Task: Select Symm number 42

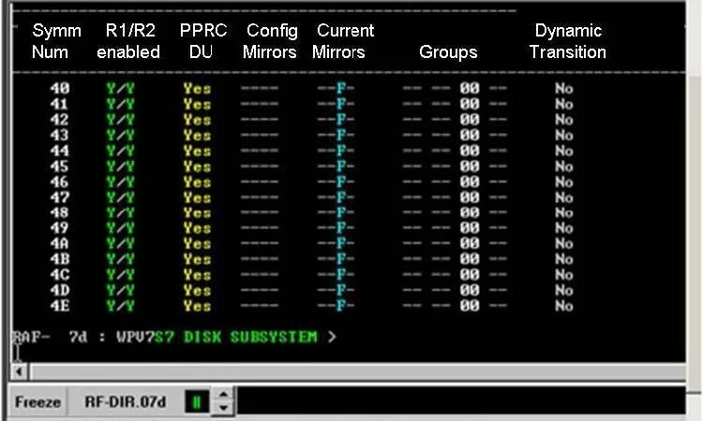Action: 60,120
